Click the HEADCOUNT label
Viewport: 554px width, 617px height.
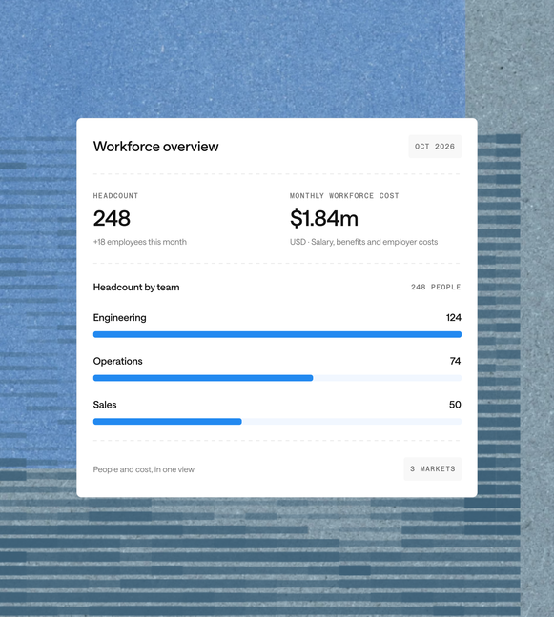(115, 195)
